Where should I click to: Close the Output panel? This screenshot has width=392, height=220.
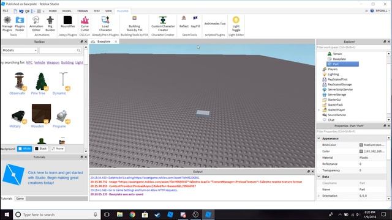(x=312, y=172)
